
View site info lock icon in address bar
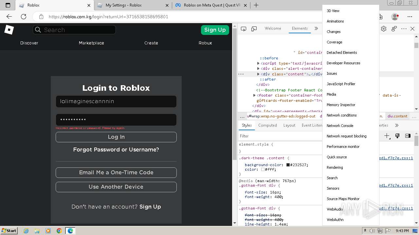click(x=41, y=16)
